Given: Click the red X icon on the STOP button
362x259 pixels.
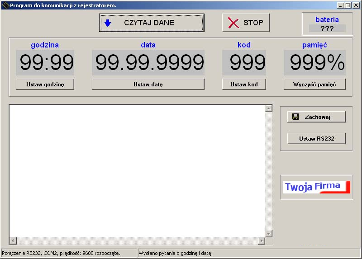Looking at the screenshot, I should (233, 23).
